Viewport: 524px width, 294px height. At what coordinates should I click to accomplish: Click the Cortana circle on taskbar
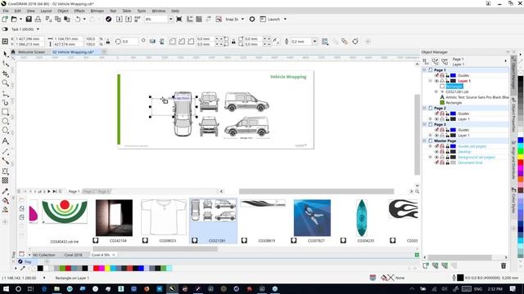pos(18,288)
